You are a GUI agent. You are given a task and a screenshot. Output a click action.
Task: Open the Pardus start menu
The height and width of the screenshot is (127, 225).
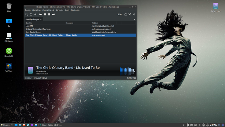click(x=5, y=125)
